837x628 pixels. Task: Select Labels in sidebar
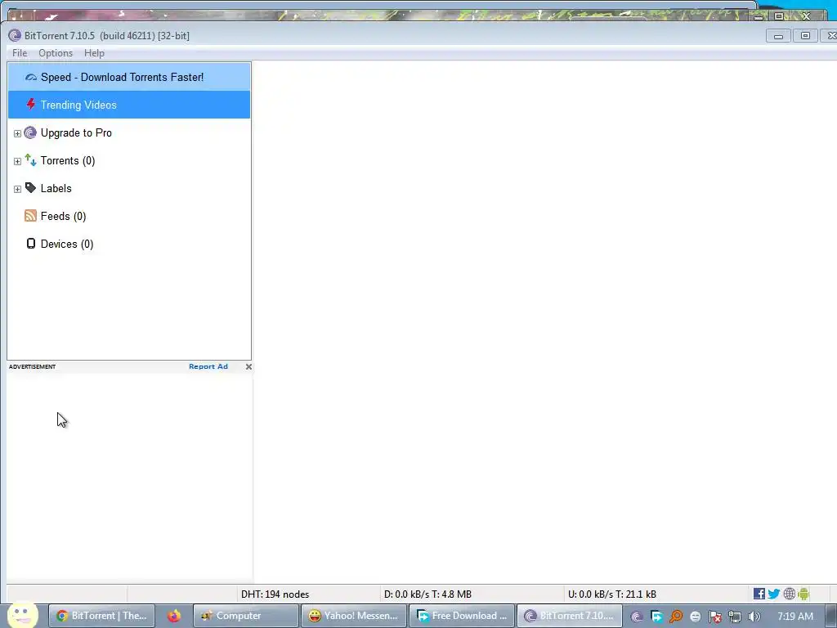pyautogui.click(x=56, y=188)
